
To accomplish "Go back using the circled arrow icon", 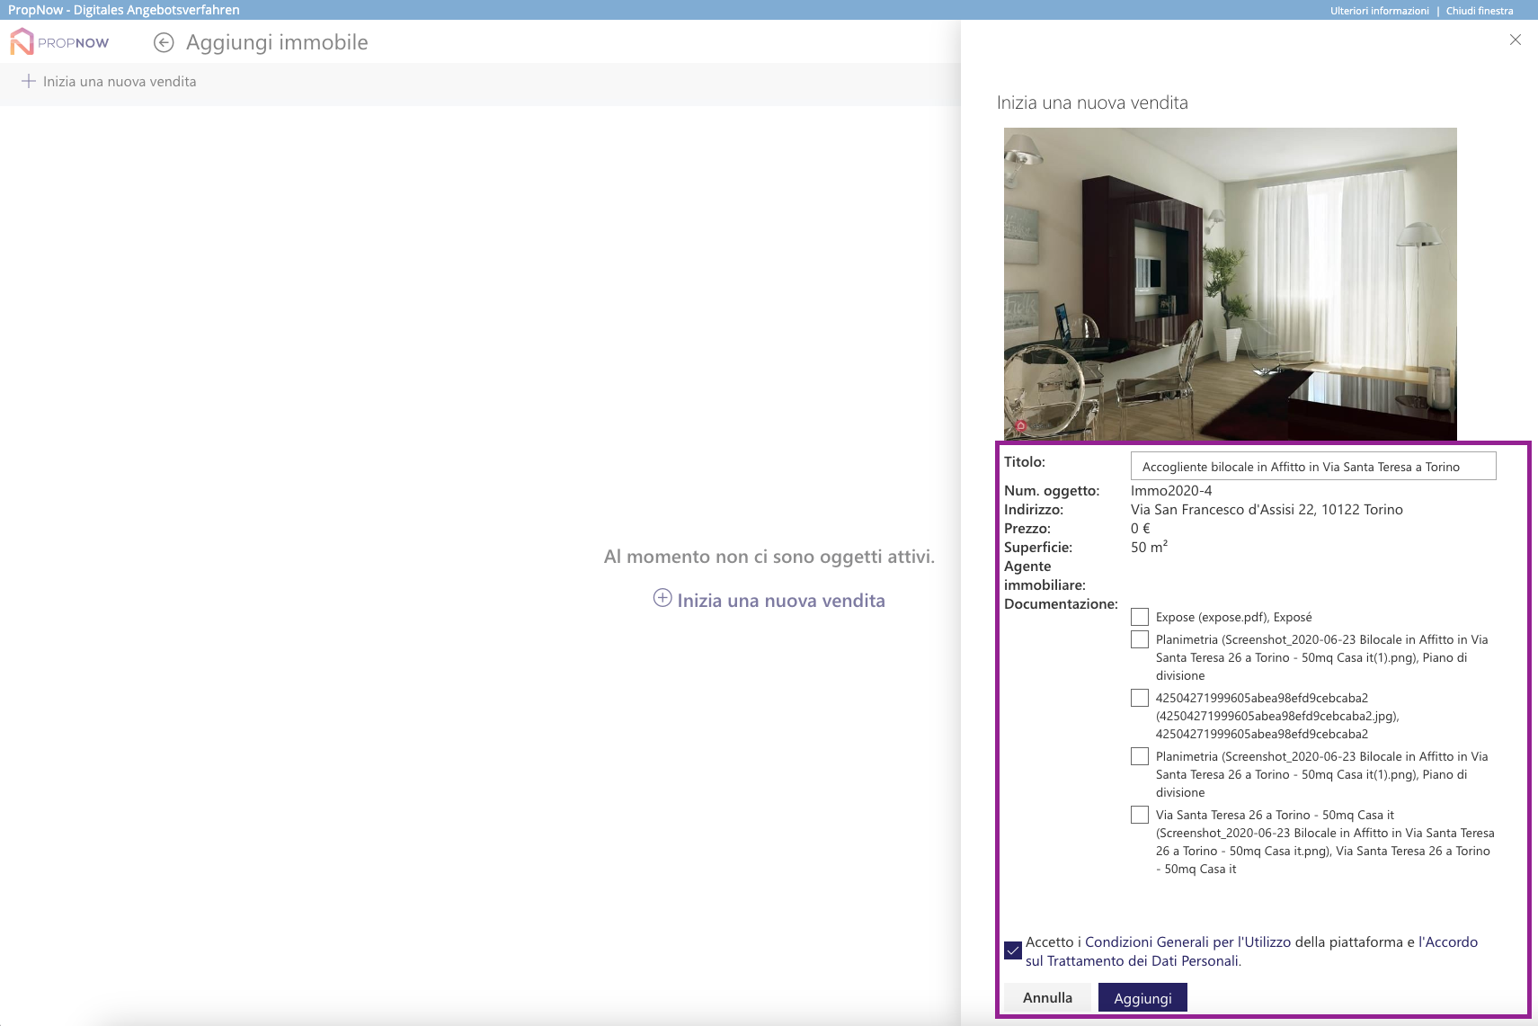I will [164, 42].
